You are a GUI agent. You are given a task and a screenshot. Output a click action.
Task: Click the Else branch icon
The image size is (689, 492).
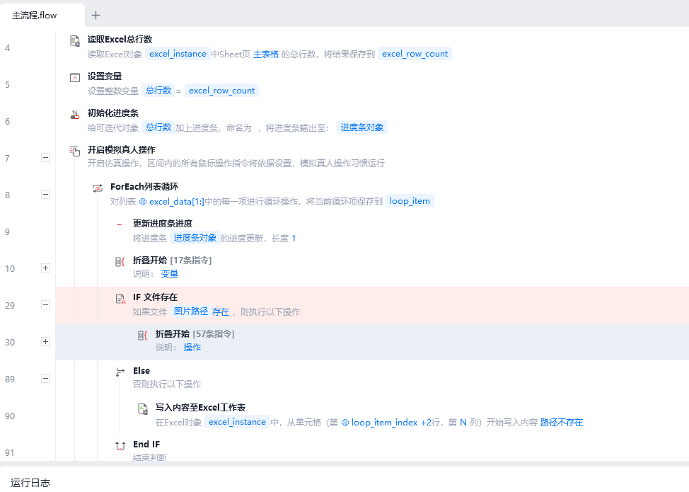click(x=120, y=372)
